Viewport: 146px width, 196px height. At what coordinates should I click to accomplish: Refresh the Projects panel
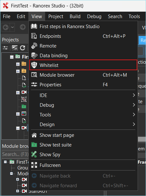[x=23, y=48]
